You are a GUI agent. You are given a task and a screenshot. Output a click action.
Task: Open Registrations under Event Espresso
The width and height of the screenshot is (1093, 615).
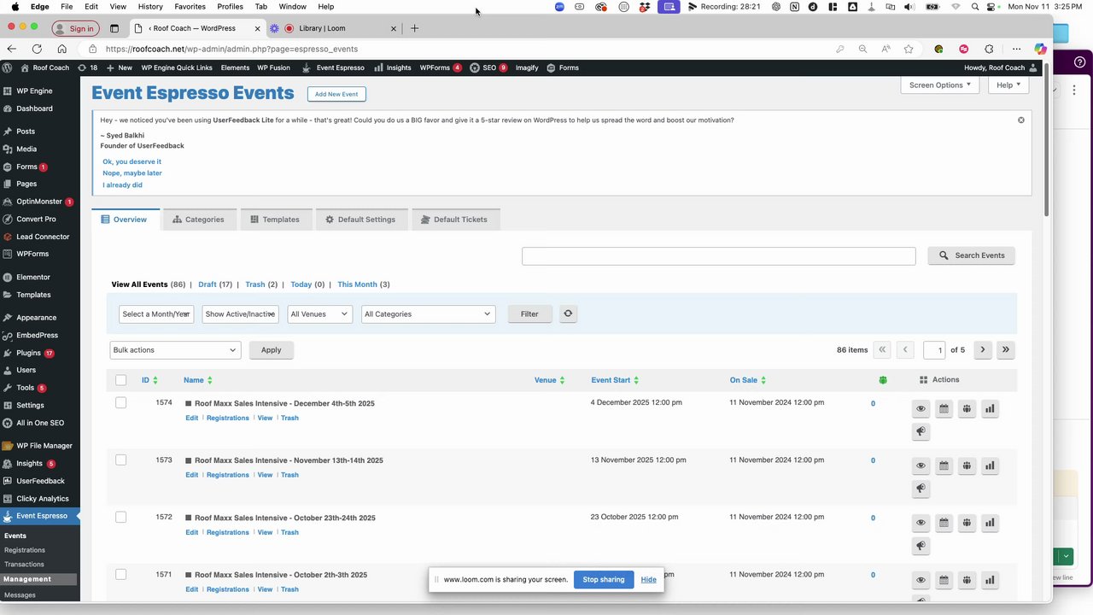pyautogui.click(x=25, y=550)
